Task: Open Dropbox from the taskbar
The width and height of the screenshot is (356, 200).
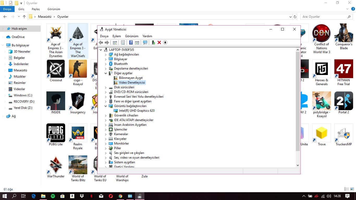Action: coord(82,196)
